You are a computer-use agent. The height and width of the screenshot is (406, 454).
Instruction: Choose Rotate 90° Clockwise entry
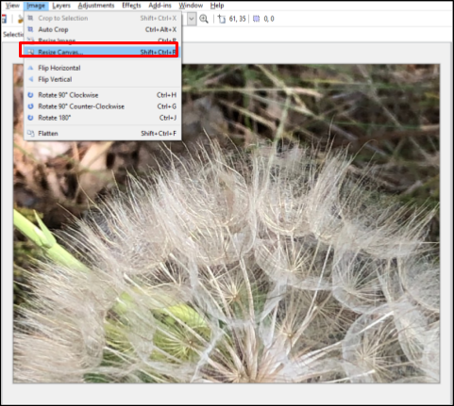coord(102,95)
